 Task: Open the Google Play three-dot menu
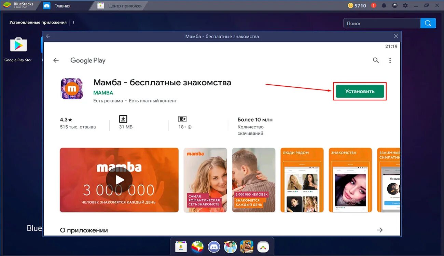pyautogui.click(x=390, y=60)
